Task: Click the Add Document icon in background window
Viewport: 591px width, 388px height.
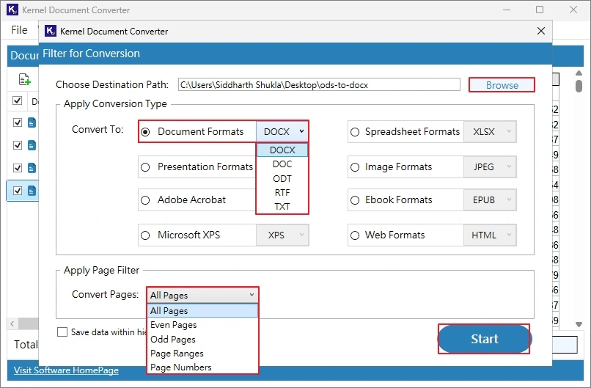Action: click(x=24, y=79)
